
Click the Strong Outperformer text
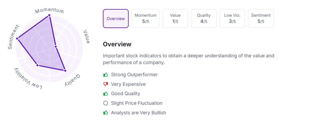click(134, 75)
